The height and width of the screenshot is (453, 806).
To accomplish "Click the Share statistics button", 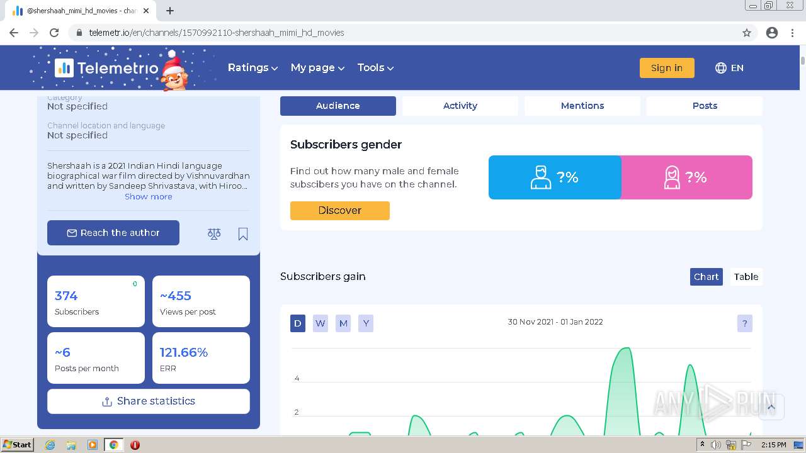I will (149, 401).
